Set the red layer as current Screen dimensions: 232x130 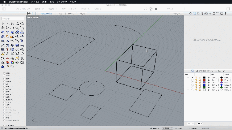point(192,80)
